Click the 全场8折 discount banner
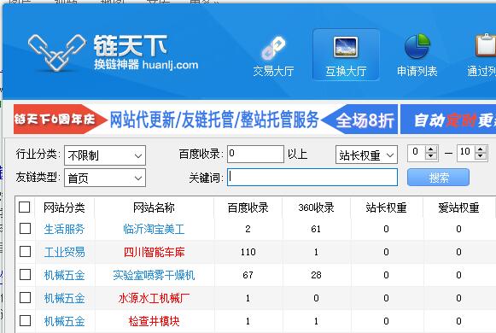The height and width of the screenshot is (333, 496). point(360,120)
